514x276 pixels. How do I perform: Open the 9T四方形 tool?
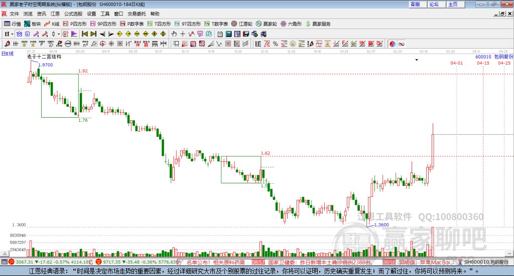coord(188,24)
